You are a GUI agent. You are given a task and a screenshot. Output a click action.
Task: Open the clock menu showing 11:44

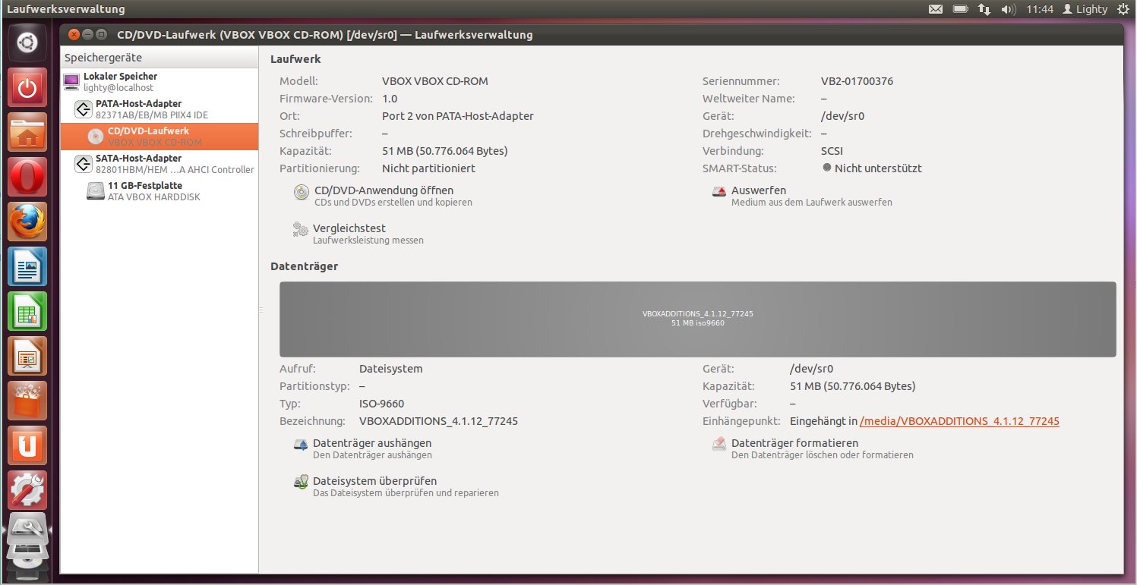tap(1039, 9)
